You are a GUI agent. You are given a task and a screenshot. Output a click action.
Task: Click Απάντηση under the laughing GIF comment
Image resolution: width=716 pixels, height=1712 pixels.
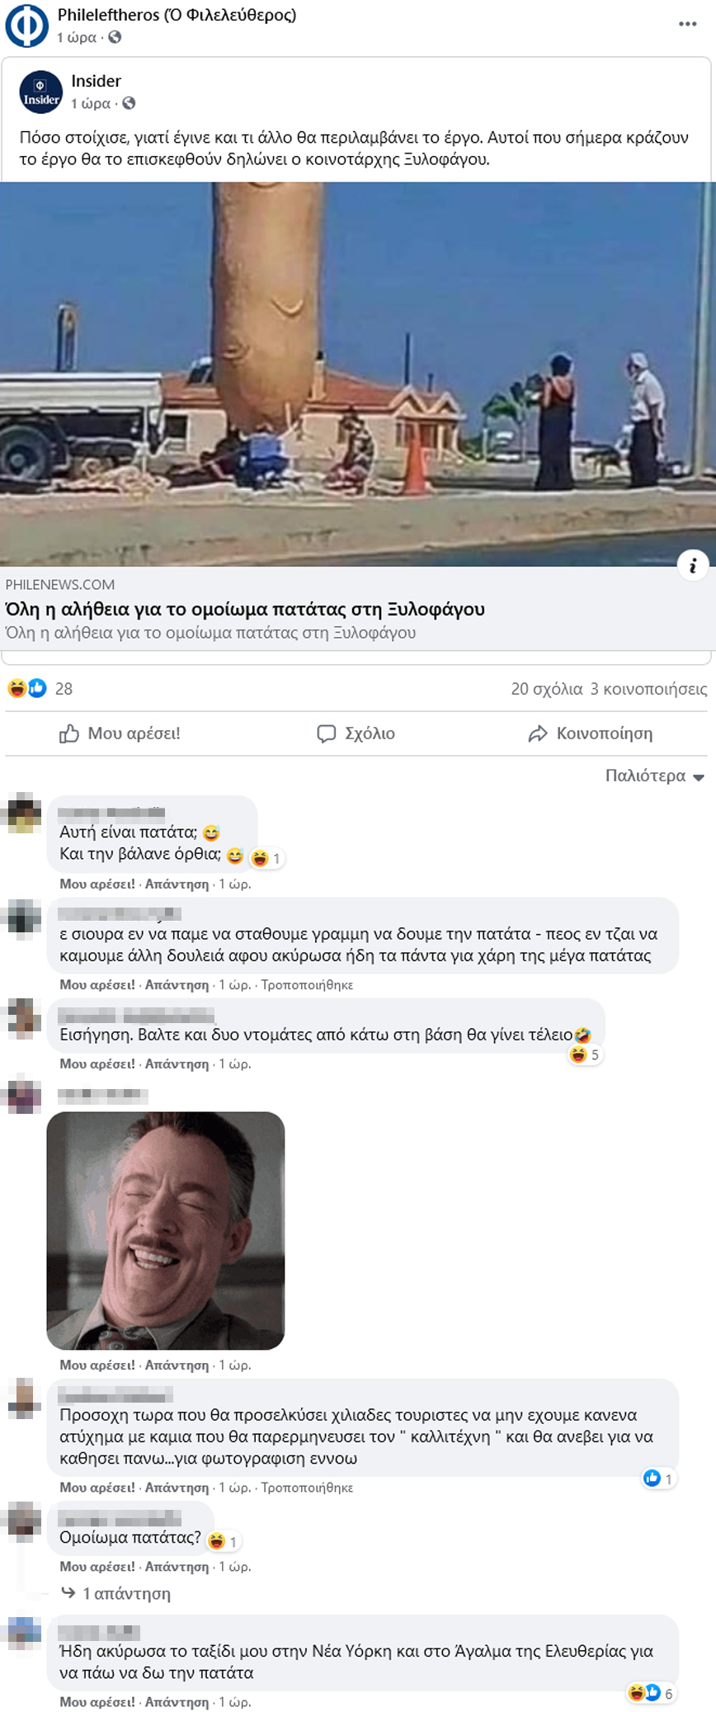pos(177,1365)
